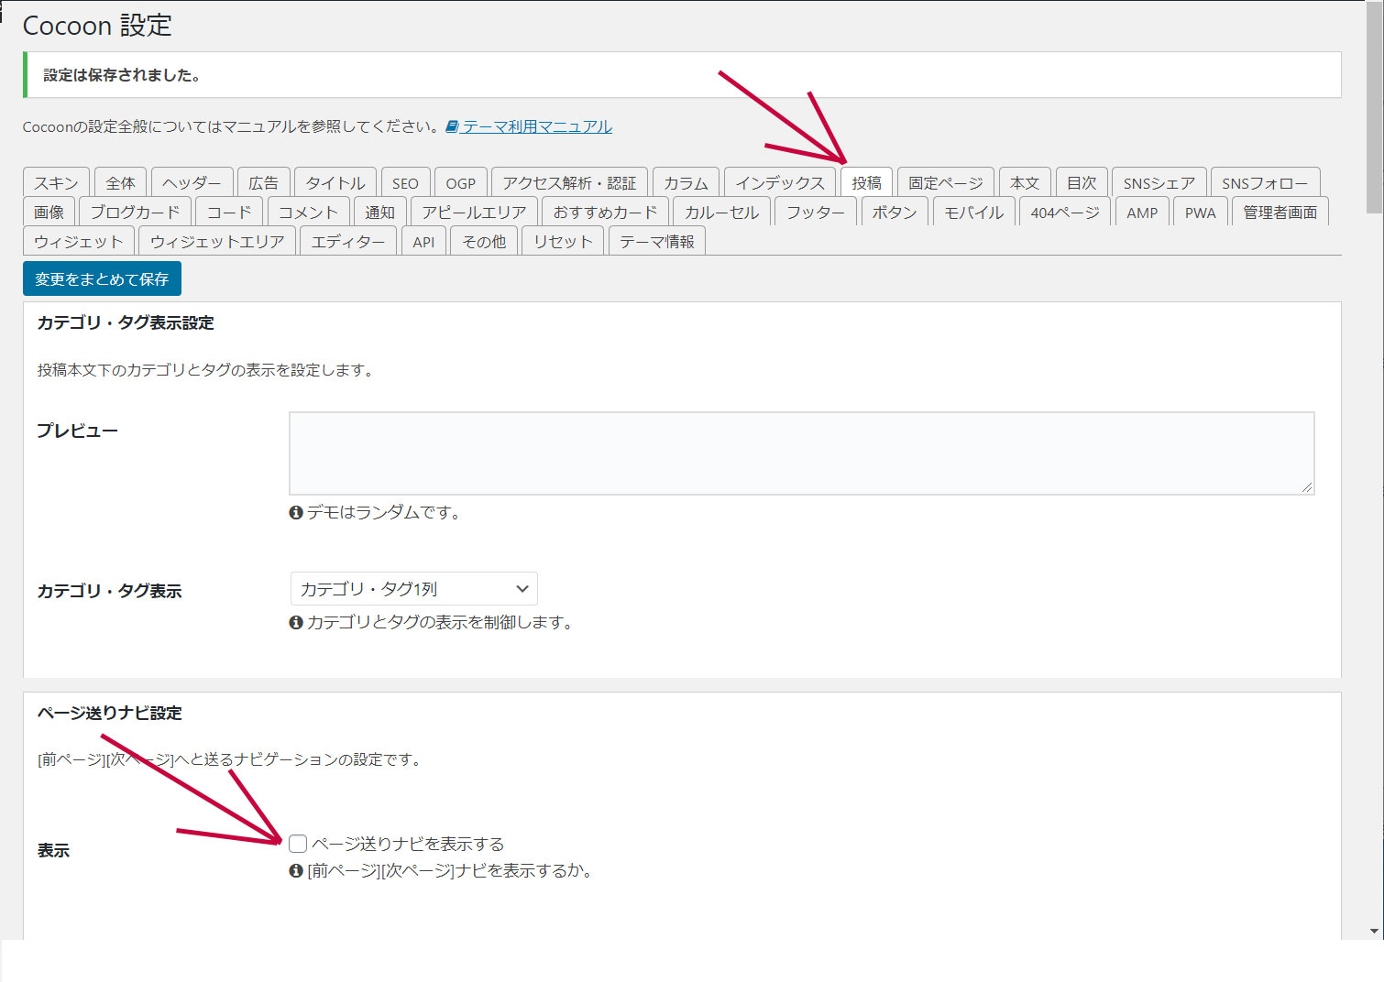
Task: Go to アピールエリア tab
Action: [474, 212]
